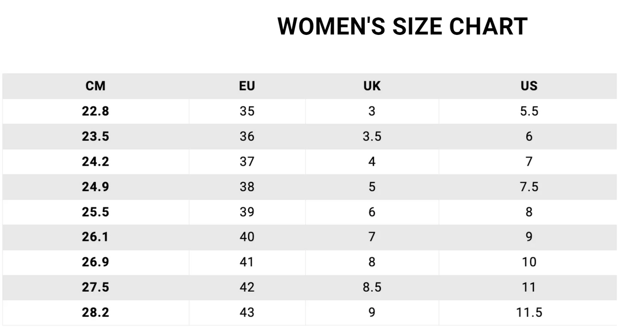Select UK size 3.5 cell

(372, 137)
